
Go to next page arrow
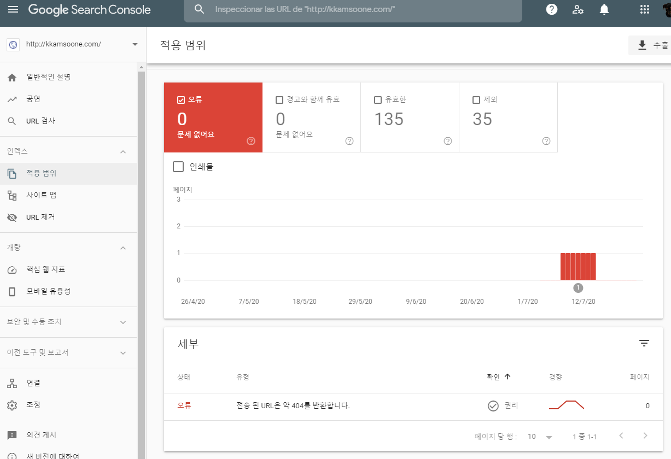click(645, 436)
